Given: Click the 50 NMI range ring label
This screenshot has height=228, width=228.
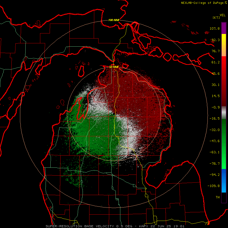Looking at the screenshot, I should click(114, 67).
